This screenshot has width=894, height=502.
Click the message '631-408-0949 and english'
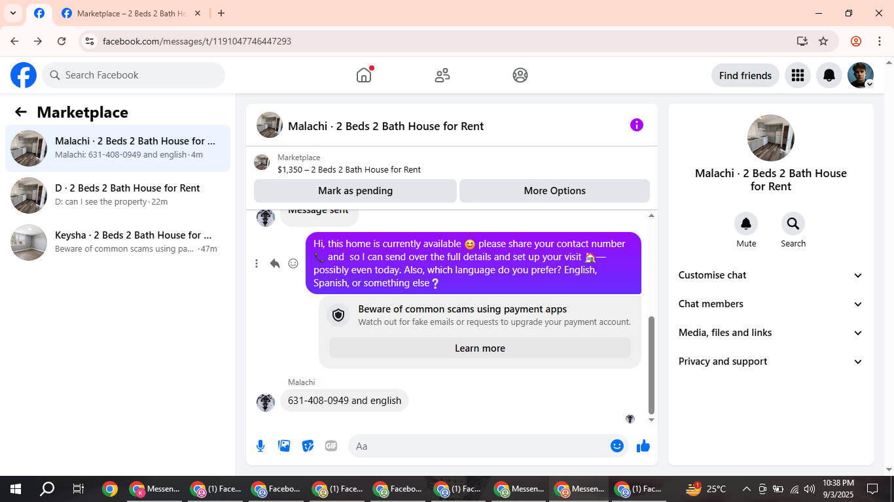click(x=344, y=401)
